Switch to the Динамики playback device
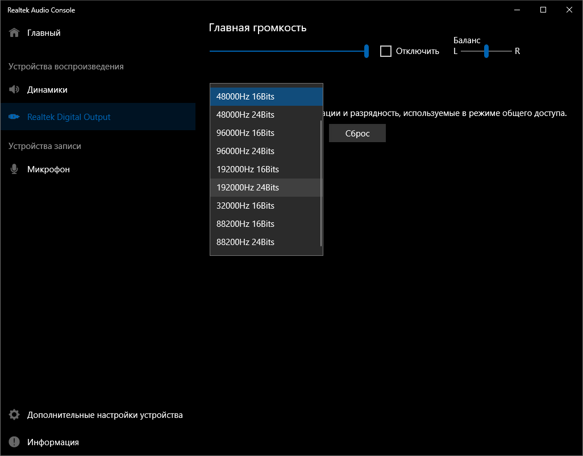Screen dimensions: 583x456 [47, 90]
